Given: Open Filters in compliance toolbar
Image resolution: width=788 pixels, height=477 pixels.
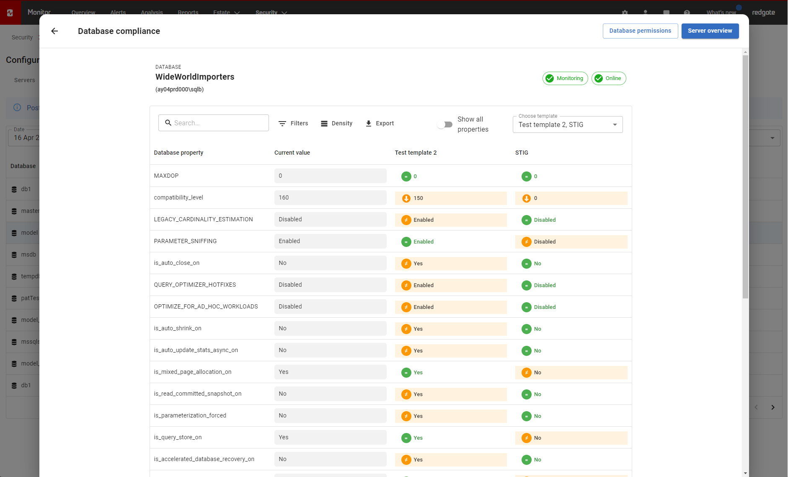Looking at the screenshot, I should coord(293,123).
